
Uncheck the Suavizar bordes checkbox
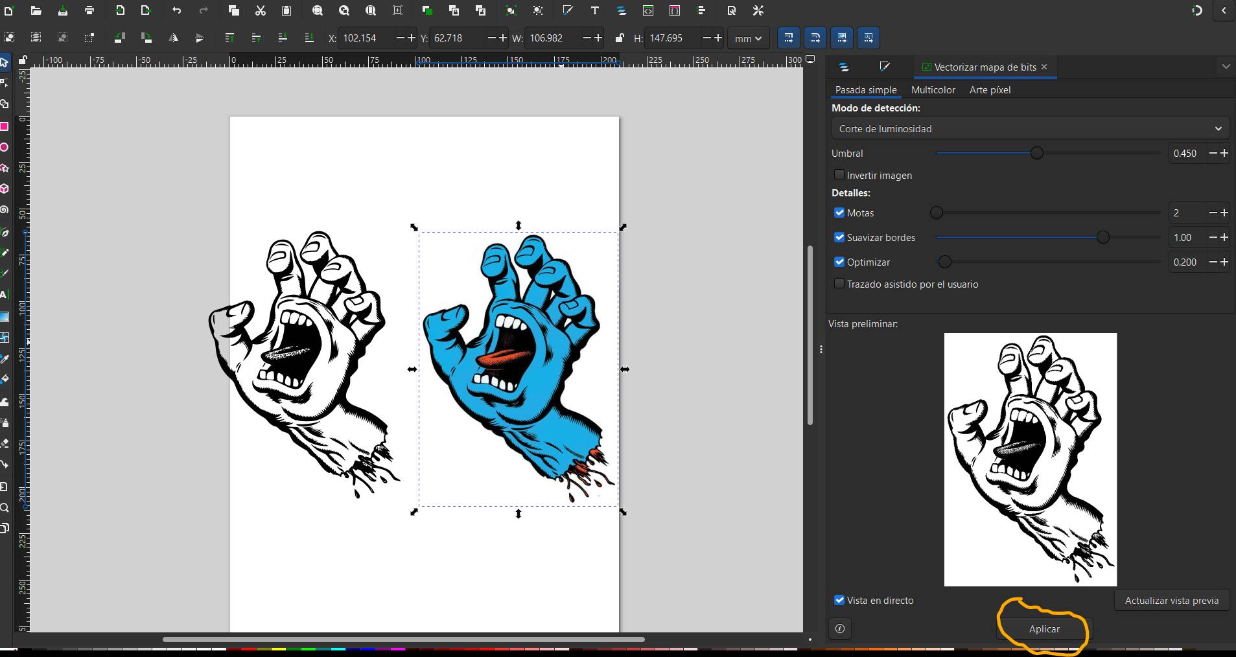coord(839,237)
